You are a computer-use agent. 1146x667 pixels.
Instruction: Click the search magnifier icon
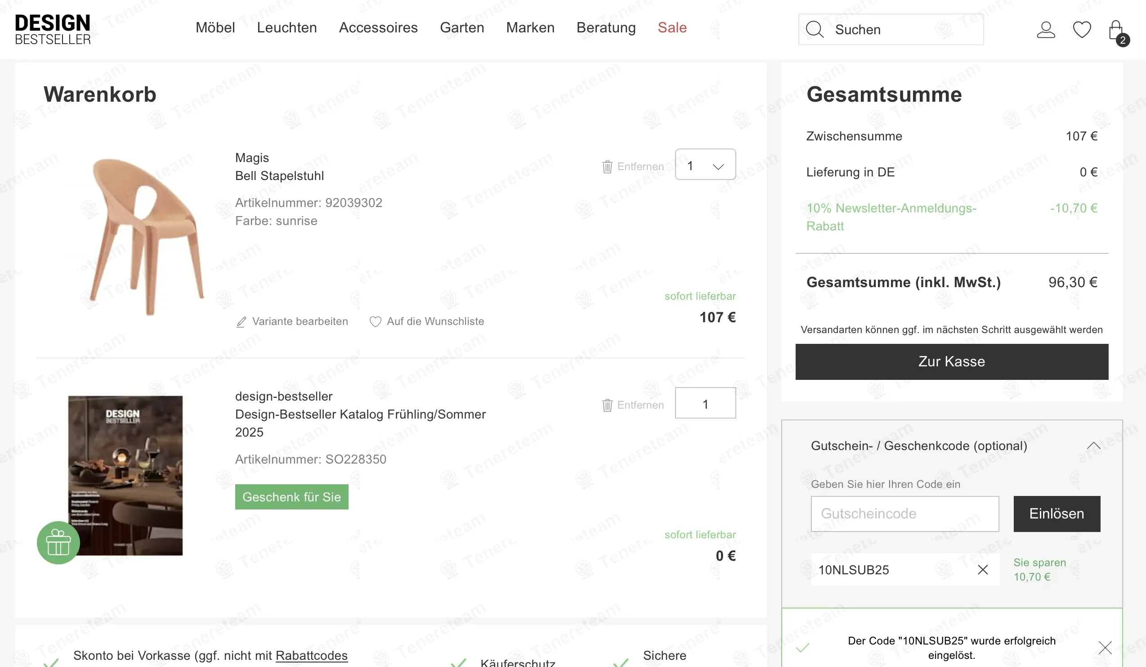pyautogui.click(x=815, y=30)
